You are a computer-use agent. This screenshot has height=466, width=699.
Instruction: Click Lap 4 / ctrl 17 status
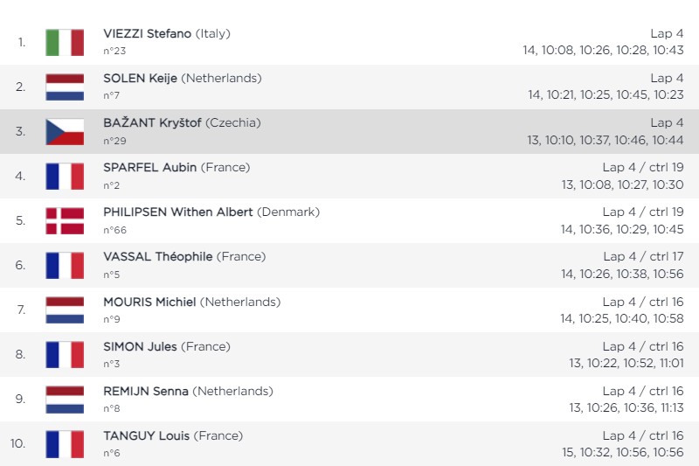(x=643, y=256)
